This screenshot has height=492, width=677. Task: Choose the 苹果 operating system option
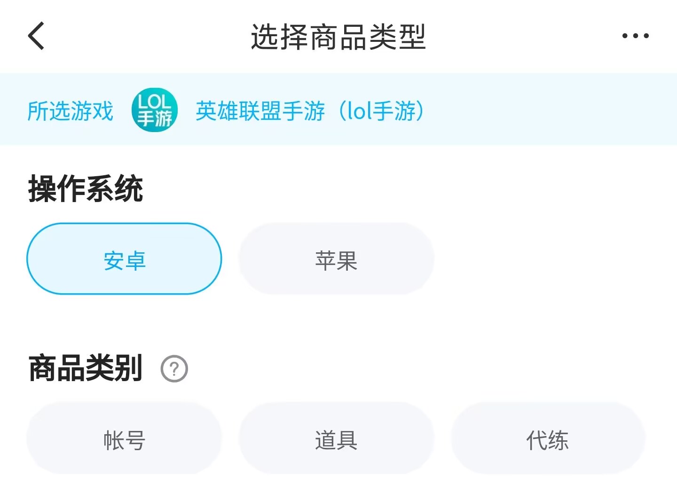point(336,259)
